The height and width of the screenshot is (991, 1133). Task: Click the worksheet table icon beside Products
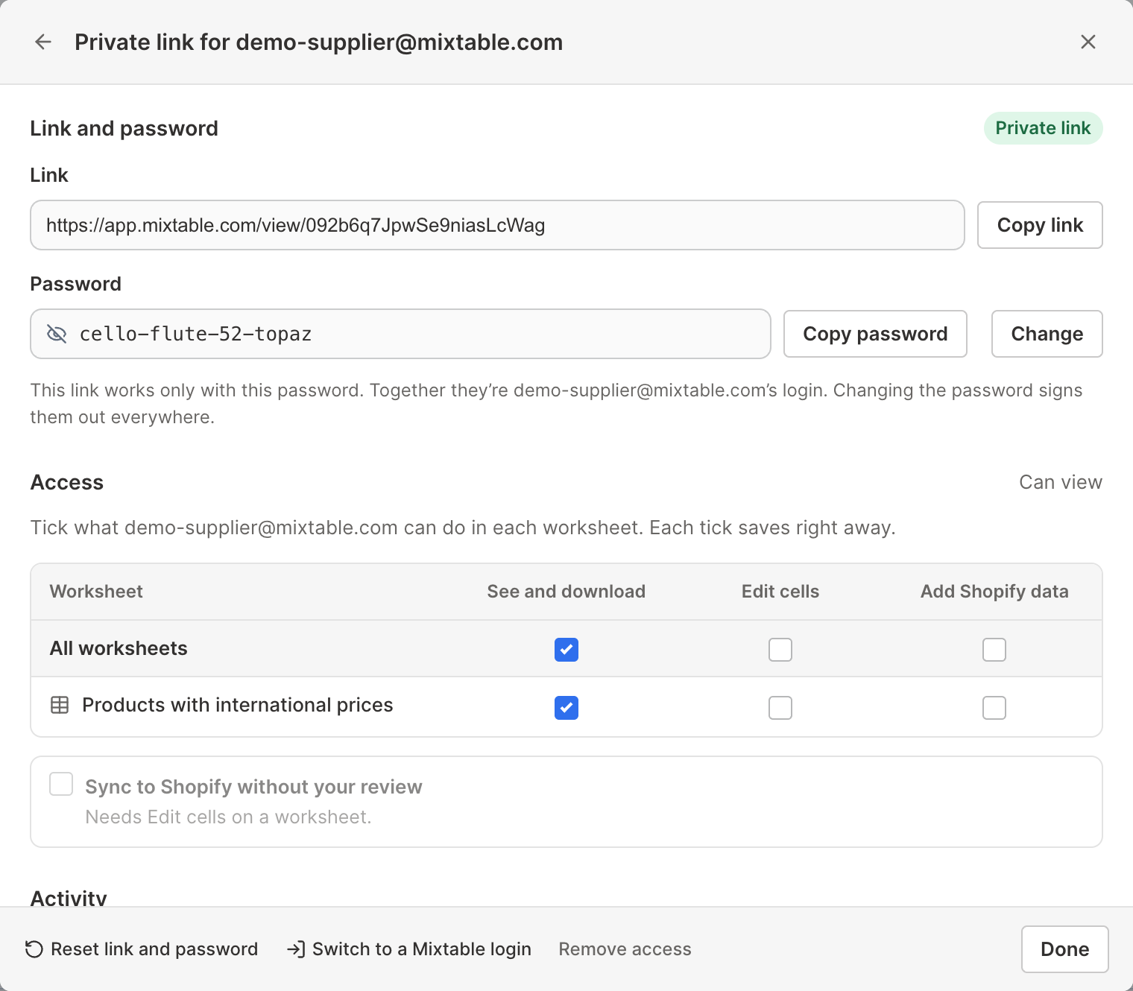click(60, 705)
